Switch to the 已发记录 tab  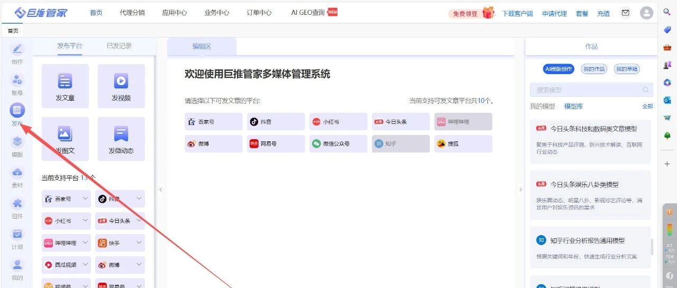(x=119, y=46)
